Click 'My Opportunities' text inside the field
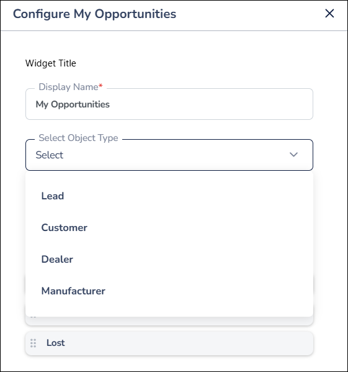This screenshot has height=372, width=348. point(73,104)
